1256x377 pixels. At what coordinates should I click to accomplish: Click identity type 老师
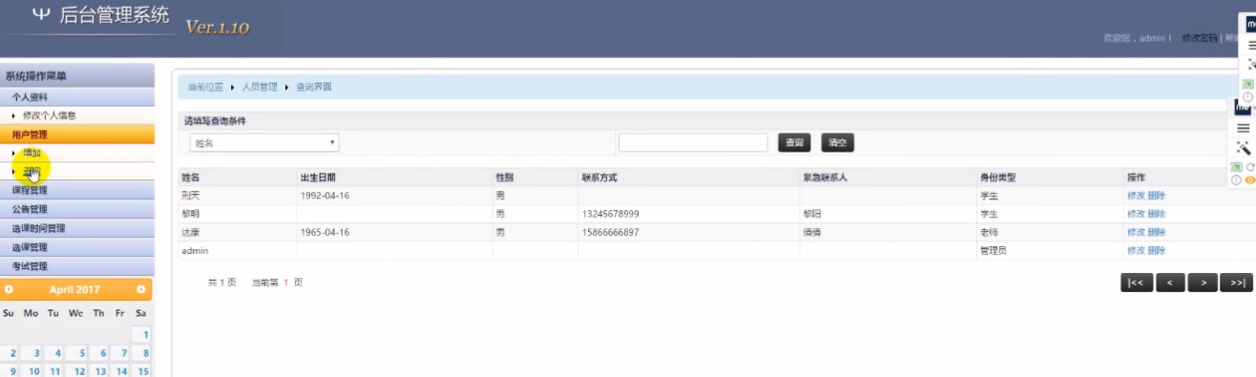989,232
